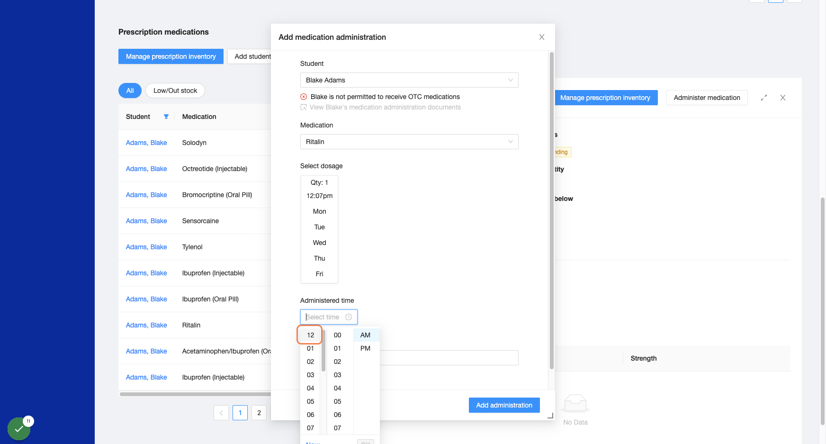Open Adams, Blake link in Ritalin row
The height and width of the screenshot is (444, 826).
coord(146,325)
